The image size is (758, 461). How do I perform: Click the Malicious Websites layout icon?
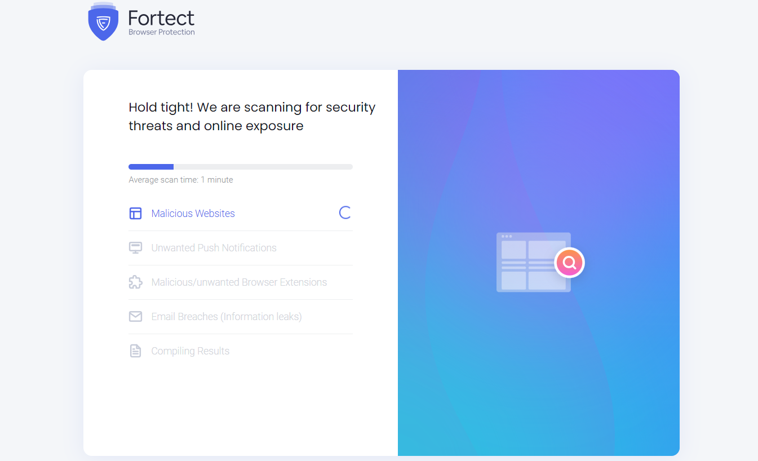(x=135, y=213)
